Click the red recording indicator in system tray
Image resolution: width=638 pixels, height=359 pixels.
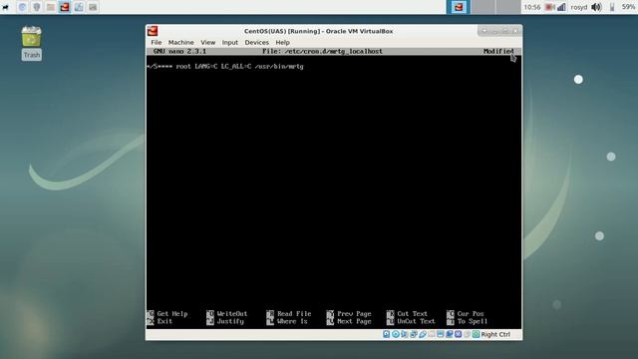click(x=549, y=7)
